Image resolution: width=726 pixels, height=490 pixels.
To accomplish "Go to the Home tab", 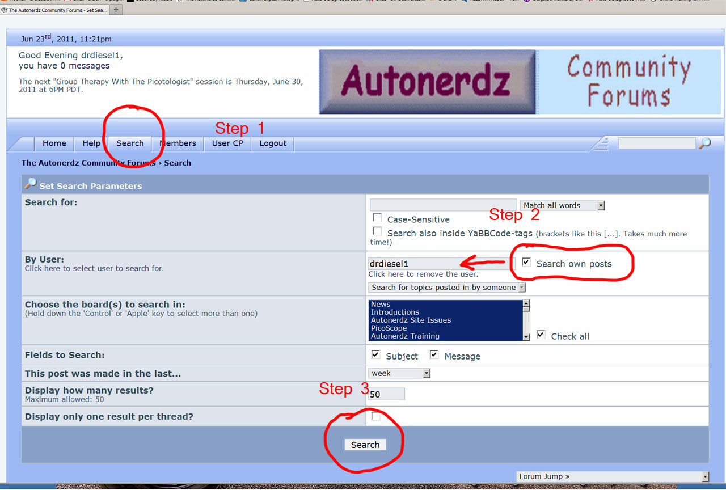I will (x=54, y=143).
